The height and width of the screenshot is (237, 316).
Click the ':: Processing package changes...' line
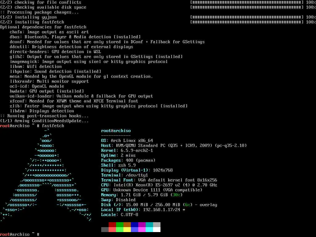point(39,12)
